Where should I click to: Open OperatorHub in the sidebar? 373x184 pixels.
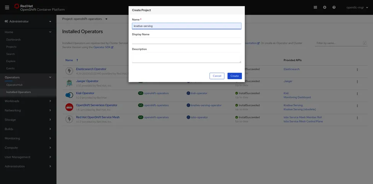point(15,85)
